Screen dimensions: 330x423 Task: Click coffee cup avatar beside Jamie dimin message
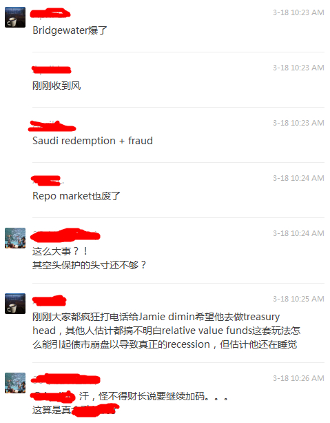tap(15, 304)
